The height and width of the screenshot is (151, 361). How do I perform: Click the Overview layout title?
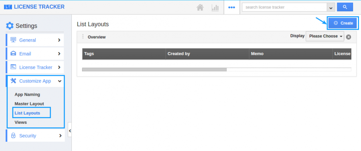[97, 37]
